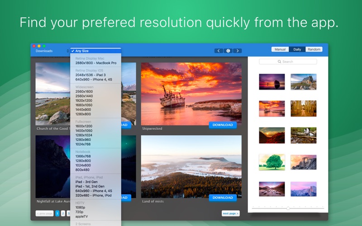This screenshot has width=362, height=226.
Task: Select 1024x600 resolution option
Action: (95, 165)
